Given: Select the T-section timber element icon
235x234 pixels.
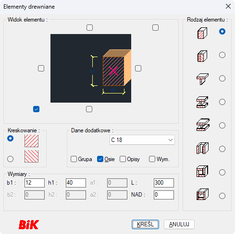Looking at the screenshot, I should pyautogui.click(x=202, y=79).
